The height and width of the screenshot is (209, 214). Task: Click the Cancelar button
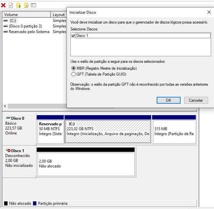(196, 100)
